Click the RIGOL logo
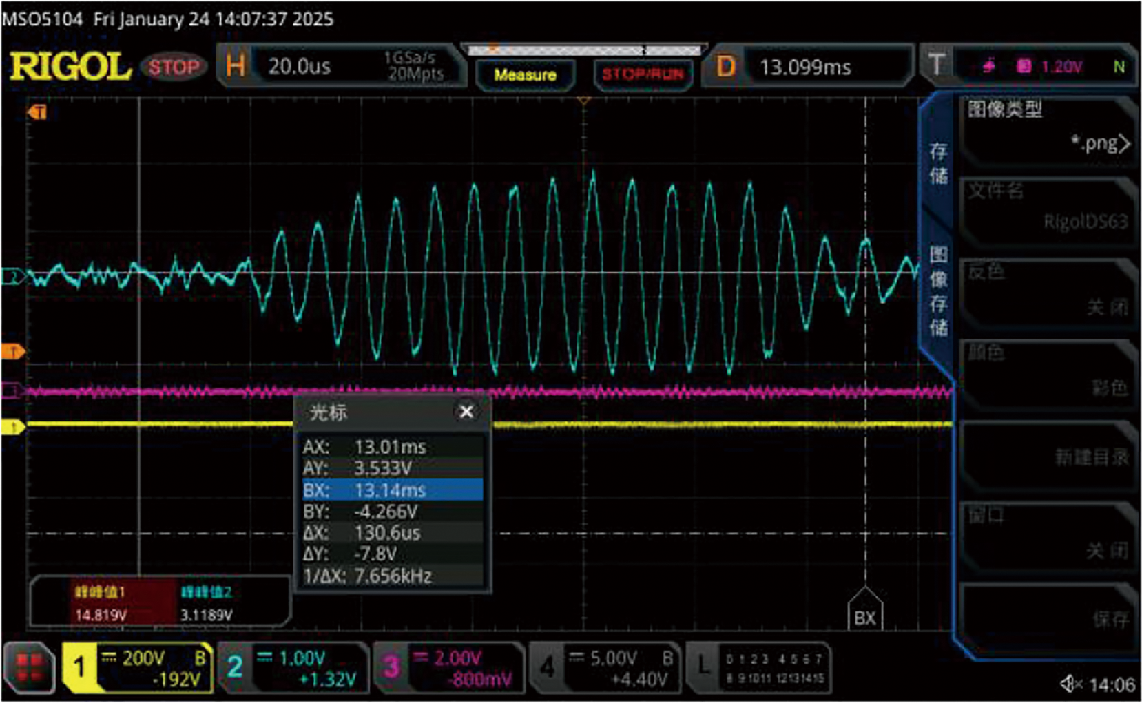This screenshot has height=703, width=1142. coord(70,67)
